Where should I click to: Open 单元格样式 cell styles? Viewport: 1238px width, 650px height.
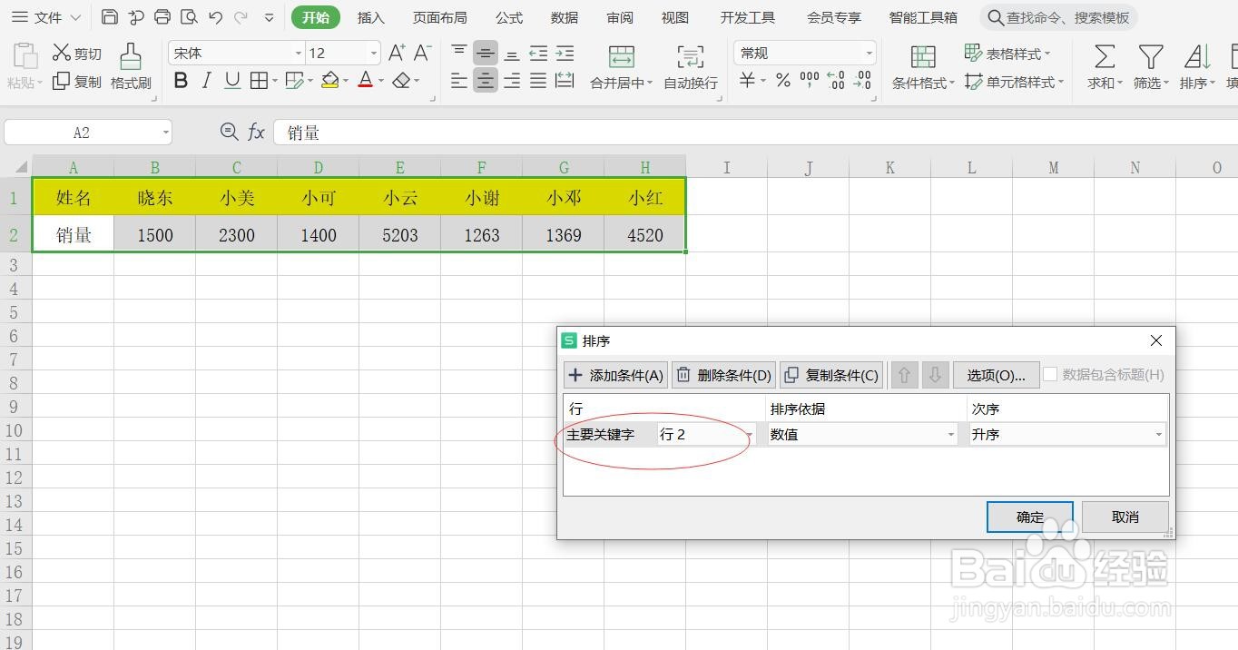1014,82
